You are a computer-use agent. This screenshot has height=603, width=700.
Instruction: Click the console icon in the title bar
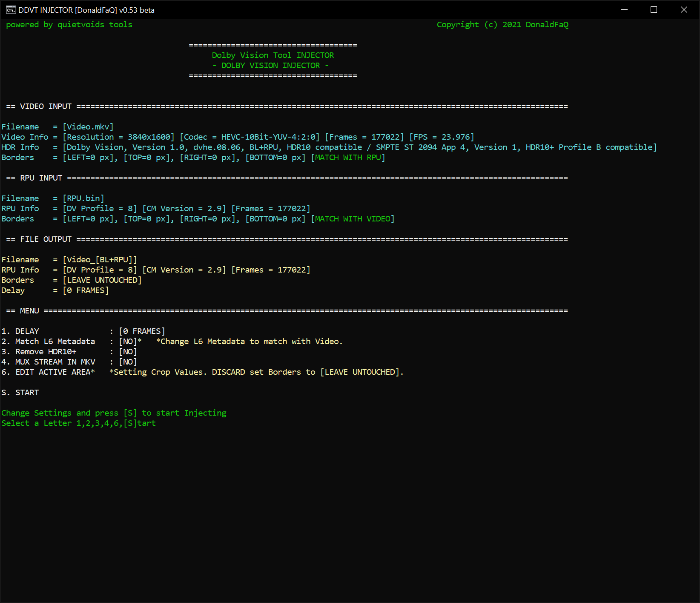tap(11, 10)
